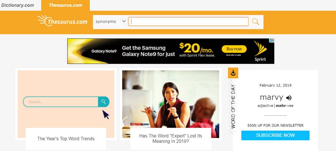Viewport: 336px width, 151px height.
Task: Click the Thesaurus.com sunburst logo
Action: pos(62,21)
